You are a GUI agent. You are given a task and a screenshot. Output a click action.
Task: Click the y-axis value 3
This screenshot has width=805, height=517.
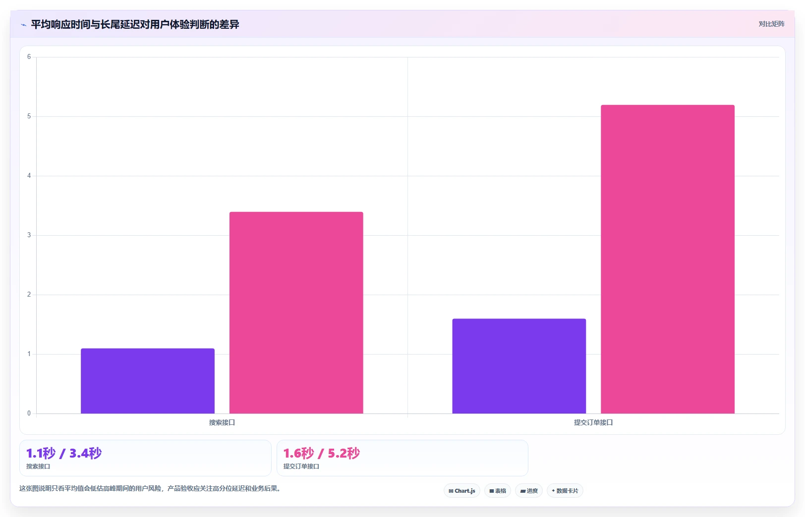(29, 235)
